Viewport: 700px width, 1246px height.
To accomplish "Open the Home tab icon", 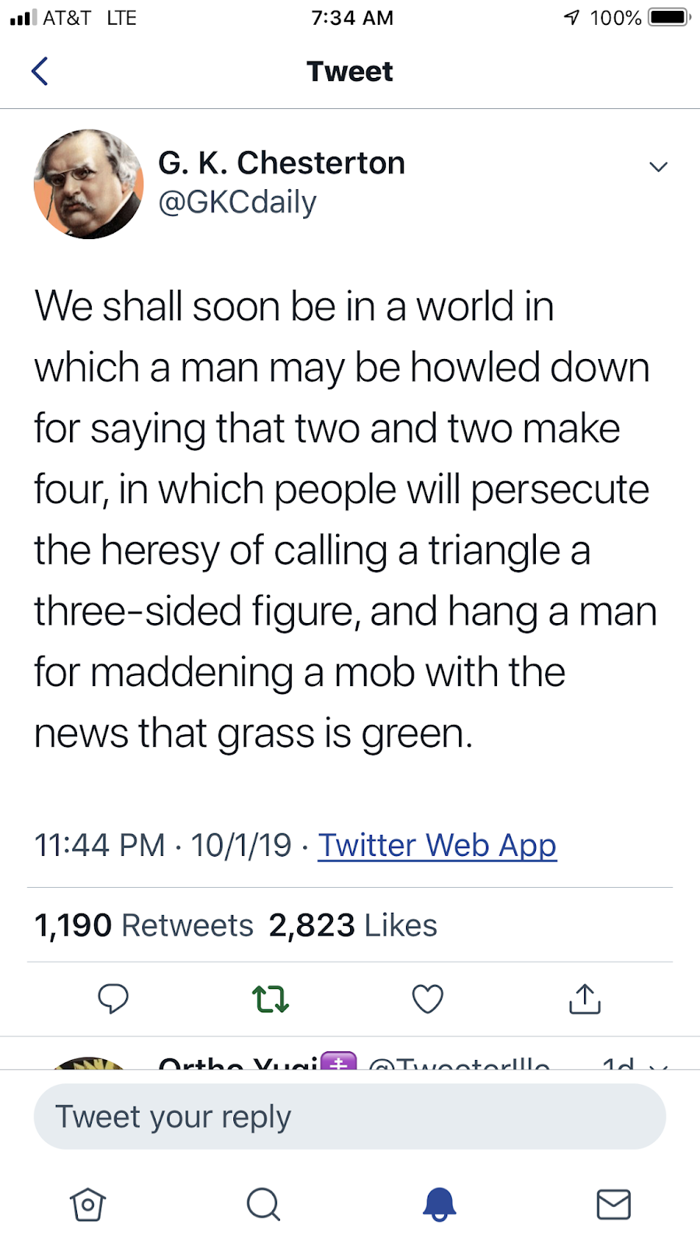I will pos(87,1205).
